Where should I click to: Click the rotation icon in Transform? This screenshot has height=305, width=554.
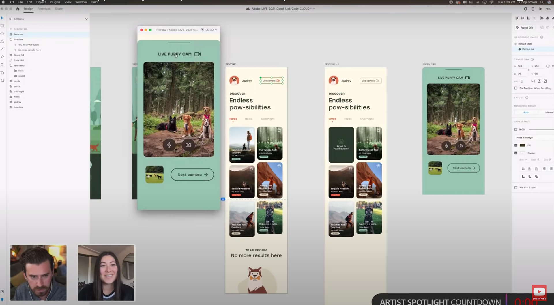tap(548, 66)
